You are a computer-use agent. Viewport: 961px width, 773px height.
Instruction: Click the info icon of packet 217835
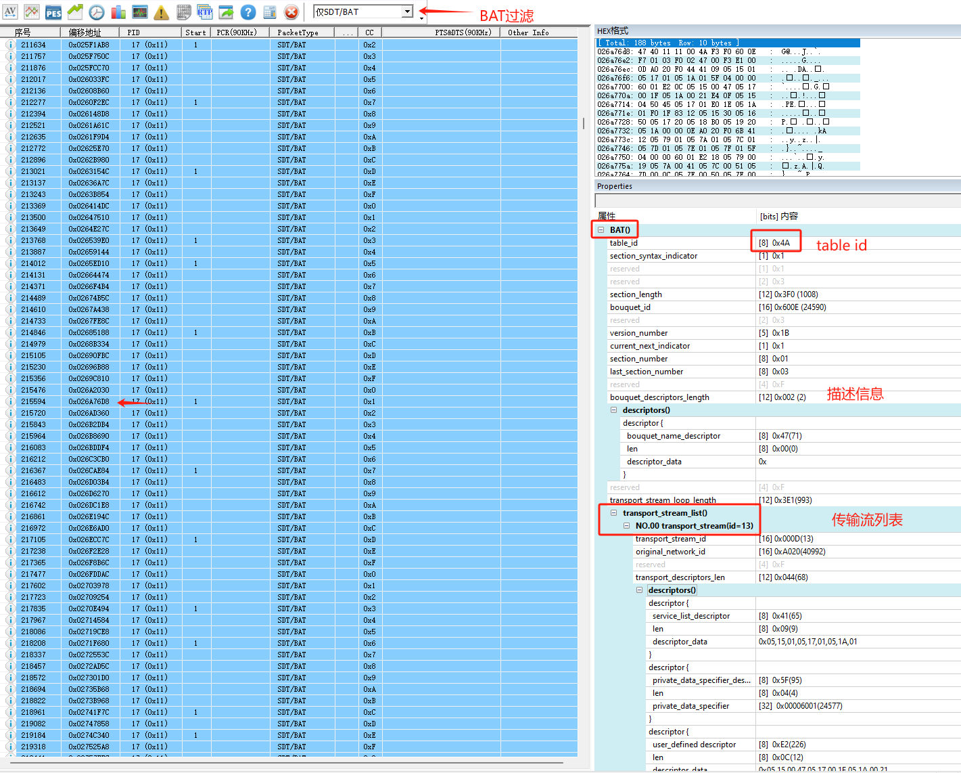click(x=10, y=609)
